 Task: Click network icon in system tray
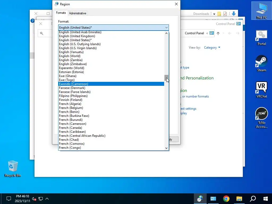[x=41, y=199]
